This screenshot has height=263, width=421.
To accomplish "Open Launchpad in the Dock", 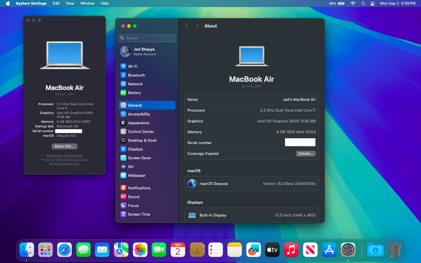I will (46, 250).
